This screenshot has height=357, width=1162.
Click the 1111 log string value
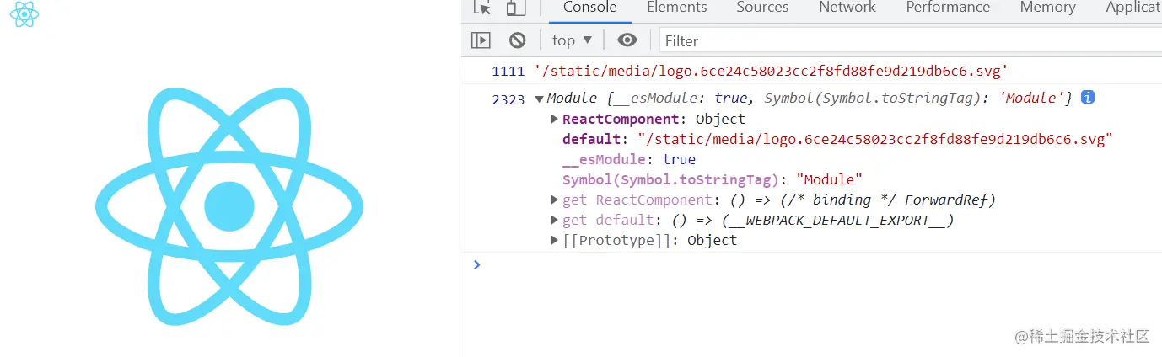click(x=771, y=72)
